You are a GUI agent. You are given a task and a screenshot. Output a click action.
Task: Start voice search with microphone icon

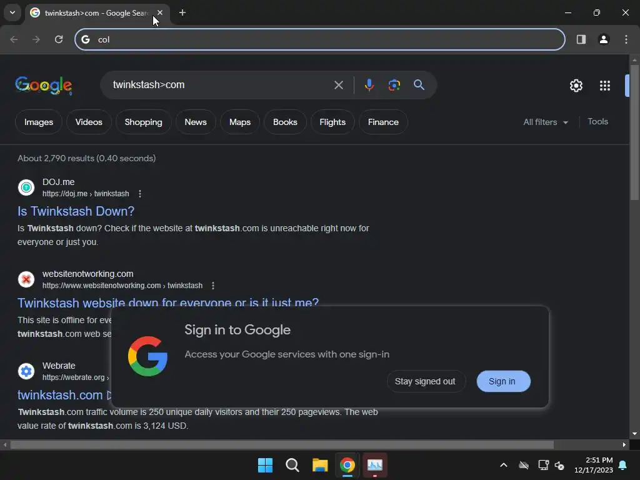[369, 85]
